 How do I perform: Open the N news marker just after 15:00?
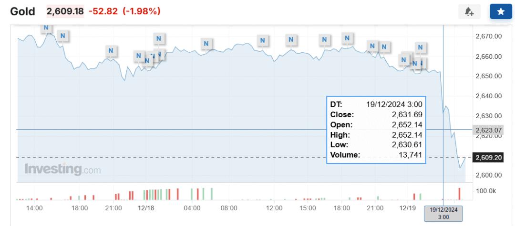[325, 40]
